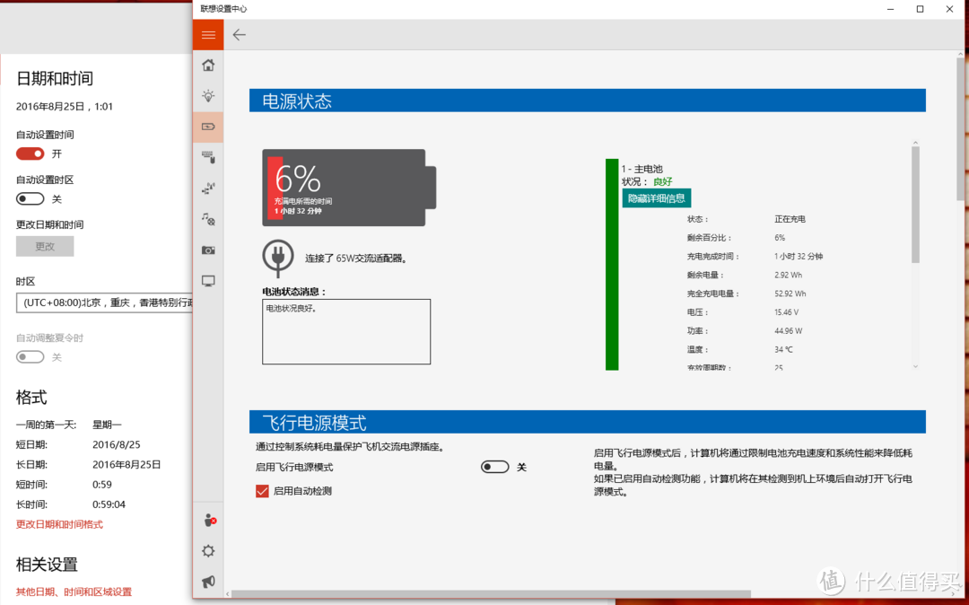Click the user account icon with red badge
Screen dimensions: 969x605
[x=209, y=521]
